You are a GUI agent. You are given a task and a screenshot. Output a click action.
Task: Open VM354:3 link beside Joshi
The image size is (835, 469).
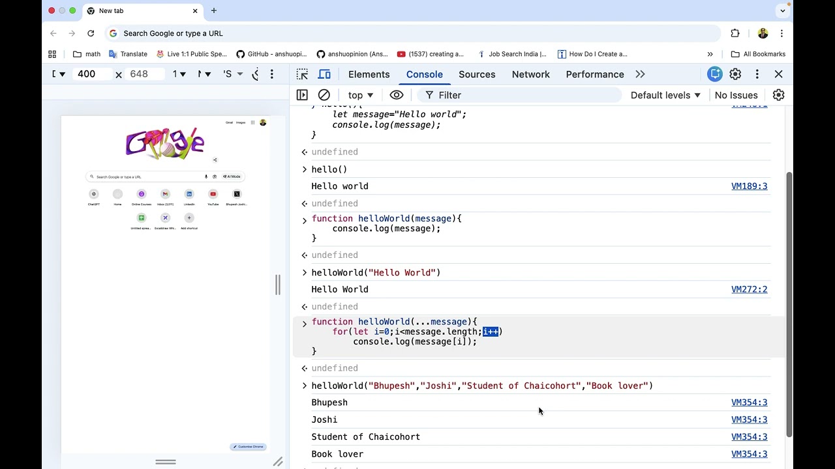[x=749, y=419]
